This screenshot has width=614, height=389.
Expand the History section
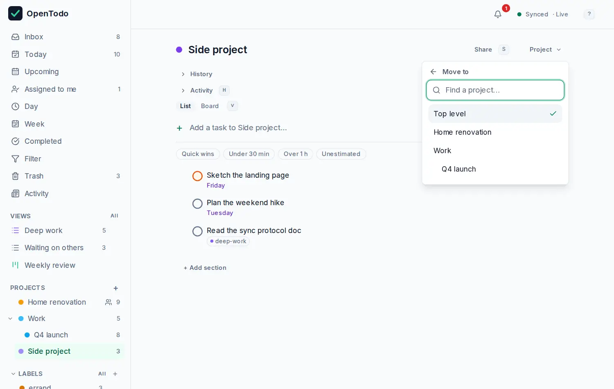click(197, 74)
